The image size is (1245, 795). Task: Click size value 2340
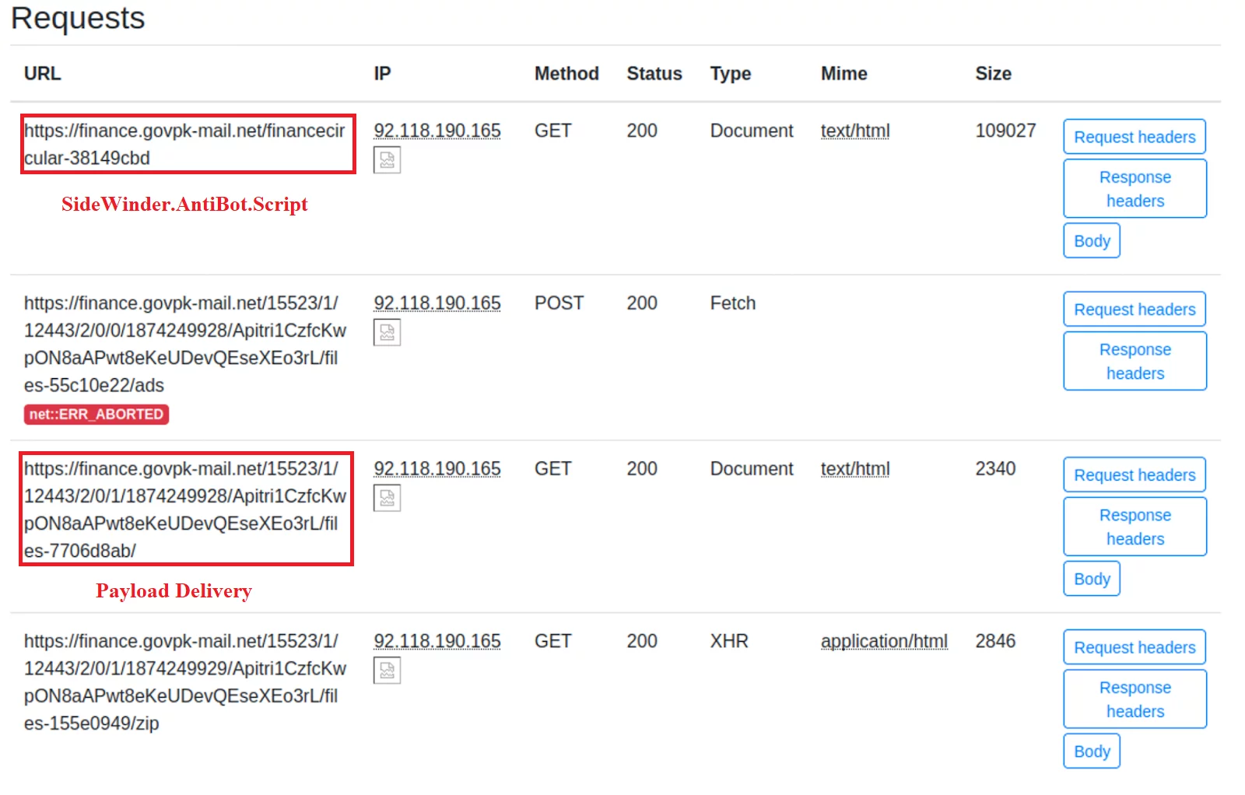pyautogui.click(x=995, y=469)
